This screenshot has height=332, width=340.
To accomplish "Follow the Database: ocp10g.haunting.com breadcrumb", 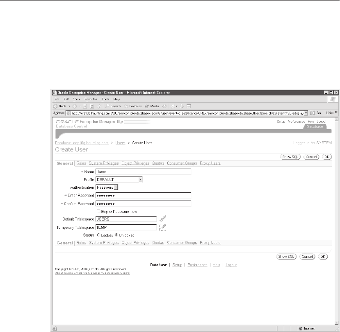I will tap(82, 143).
